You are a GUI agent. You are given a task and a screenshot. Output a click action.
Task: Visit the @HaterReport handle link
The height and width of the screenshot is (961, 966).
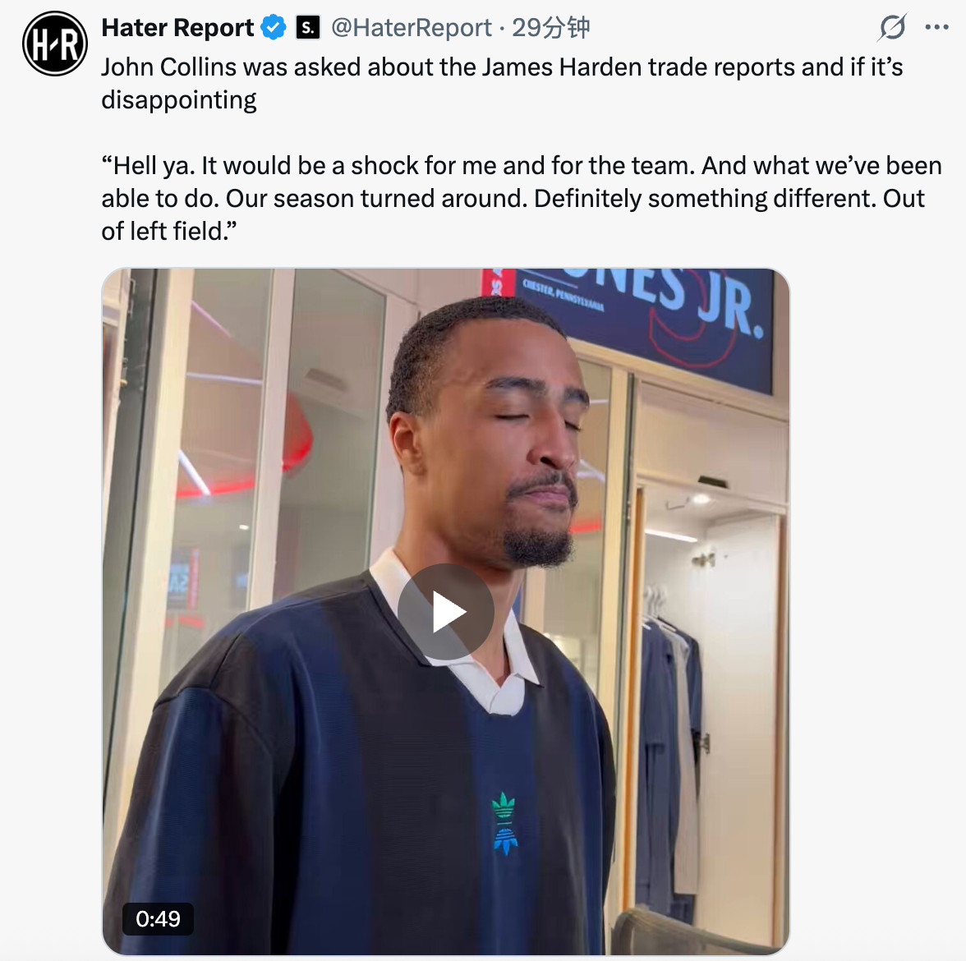pyautogui.click(x=412, y=28)
